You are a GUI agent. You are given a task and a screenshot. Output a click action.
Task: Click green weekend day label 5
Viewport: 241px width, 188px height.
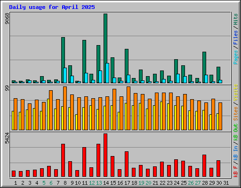click(x=44, y=183)
